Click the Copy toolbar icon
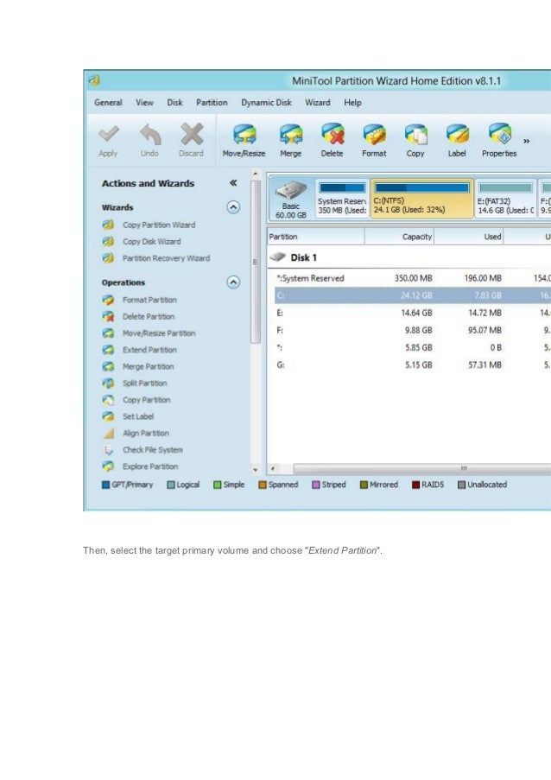The height and width of the screenshot is (780, 551). [x=415, y=134]
